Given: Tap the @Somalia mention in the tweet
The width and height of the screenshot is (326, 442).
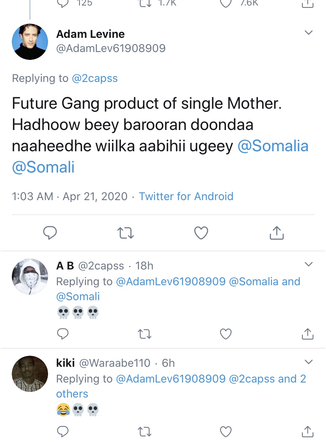Looking at the screenshot, I should click(x=273, y=146).
